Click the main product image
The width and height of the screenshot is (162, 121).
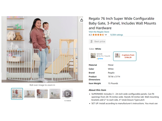point(43,49)
